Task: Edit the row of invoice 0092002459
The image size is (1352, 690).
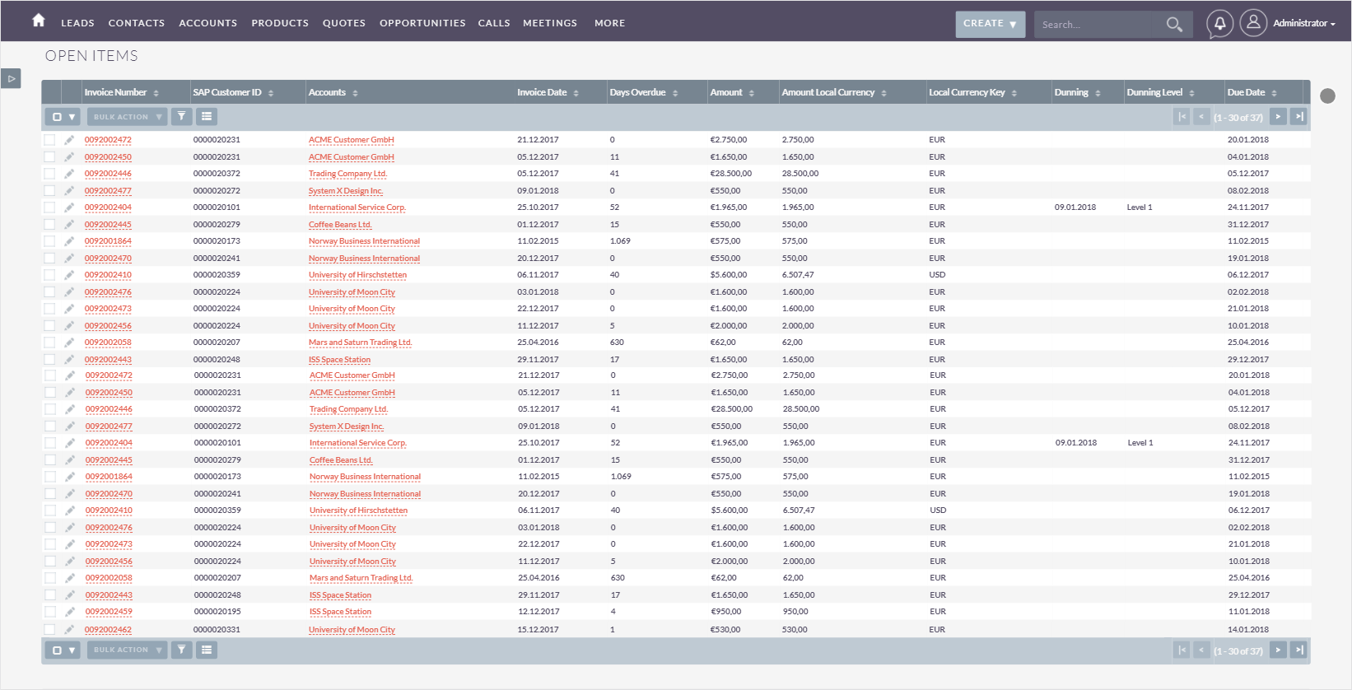Action: (x=70, y=612)
